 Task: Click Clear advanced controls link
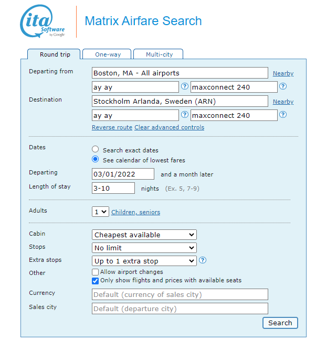coord(170,127)
